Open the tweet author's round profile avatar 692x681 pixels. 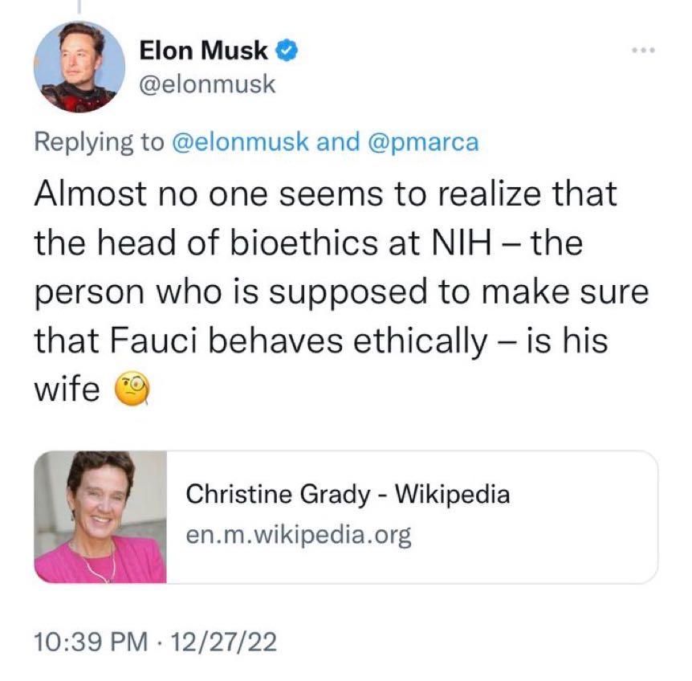click(x=79, y=67)
